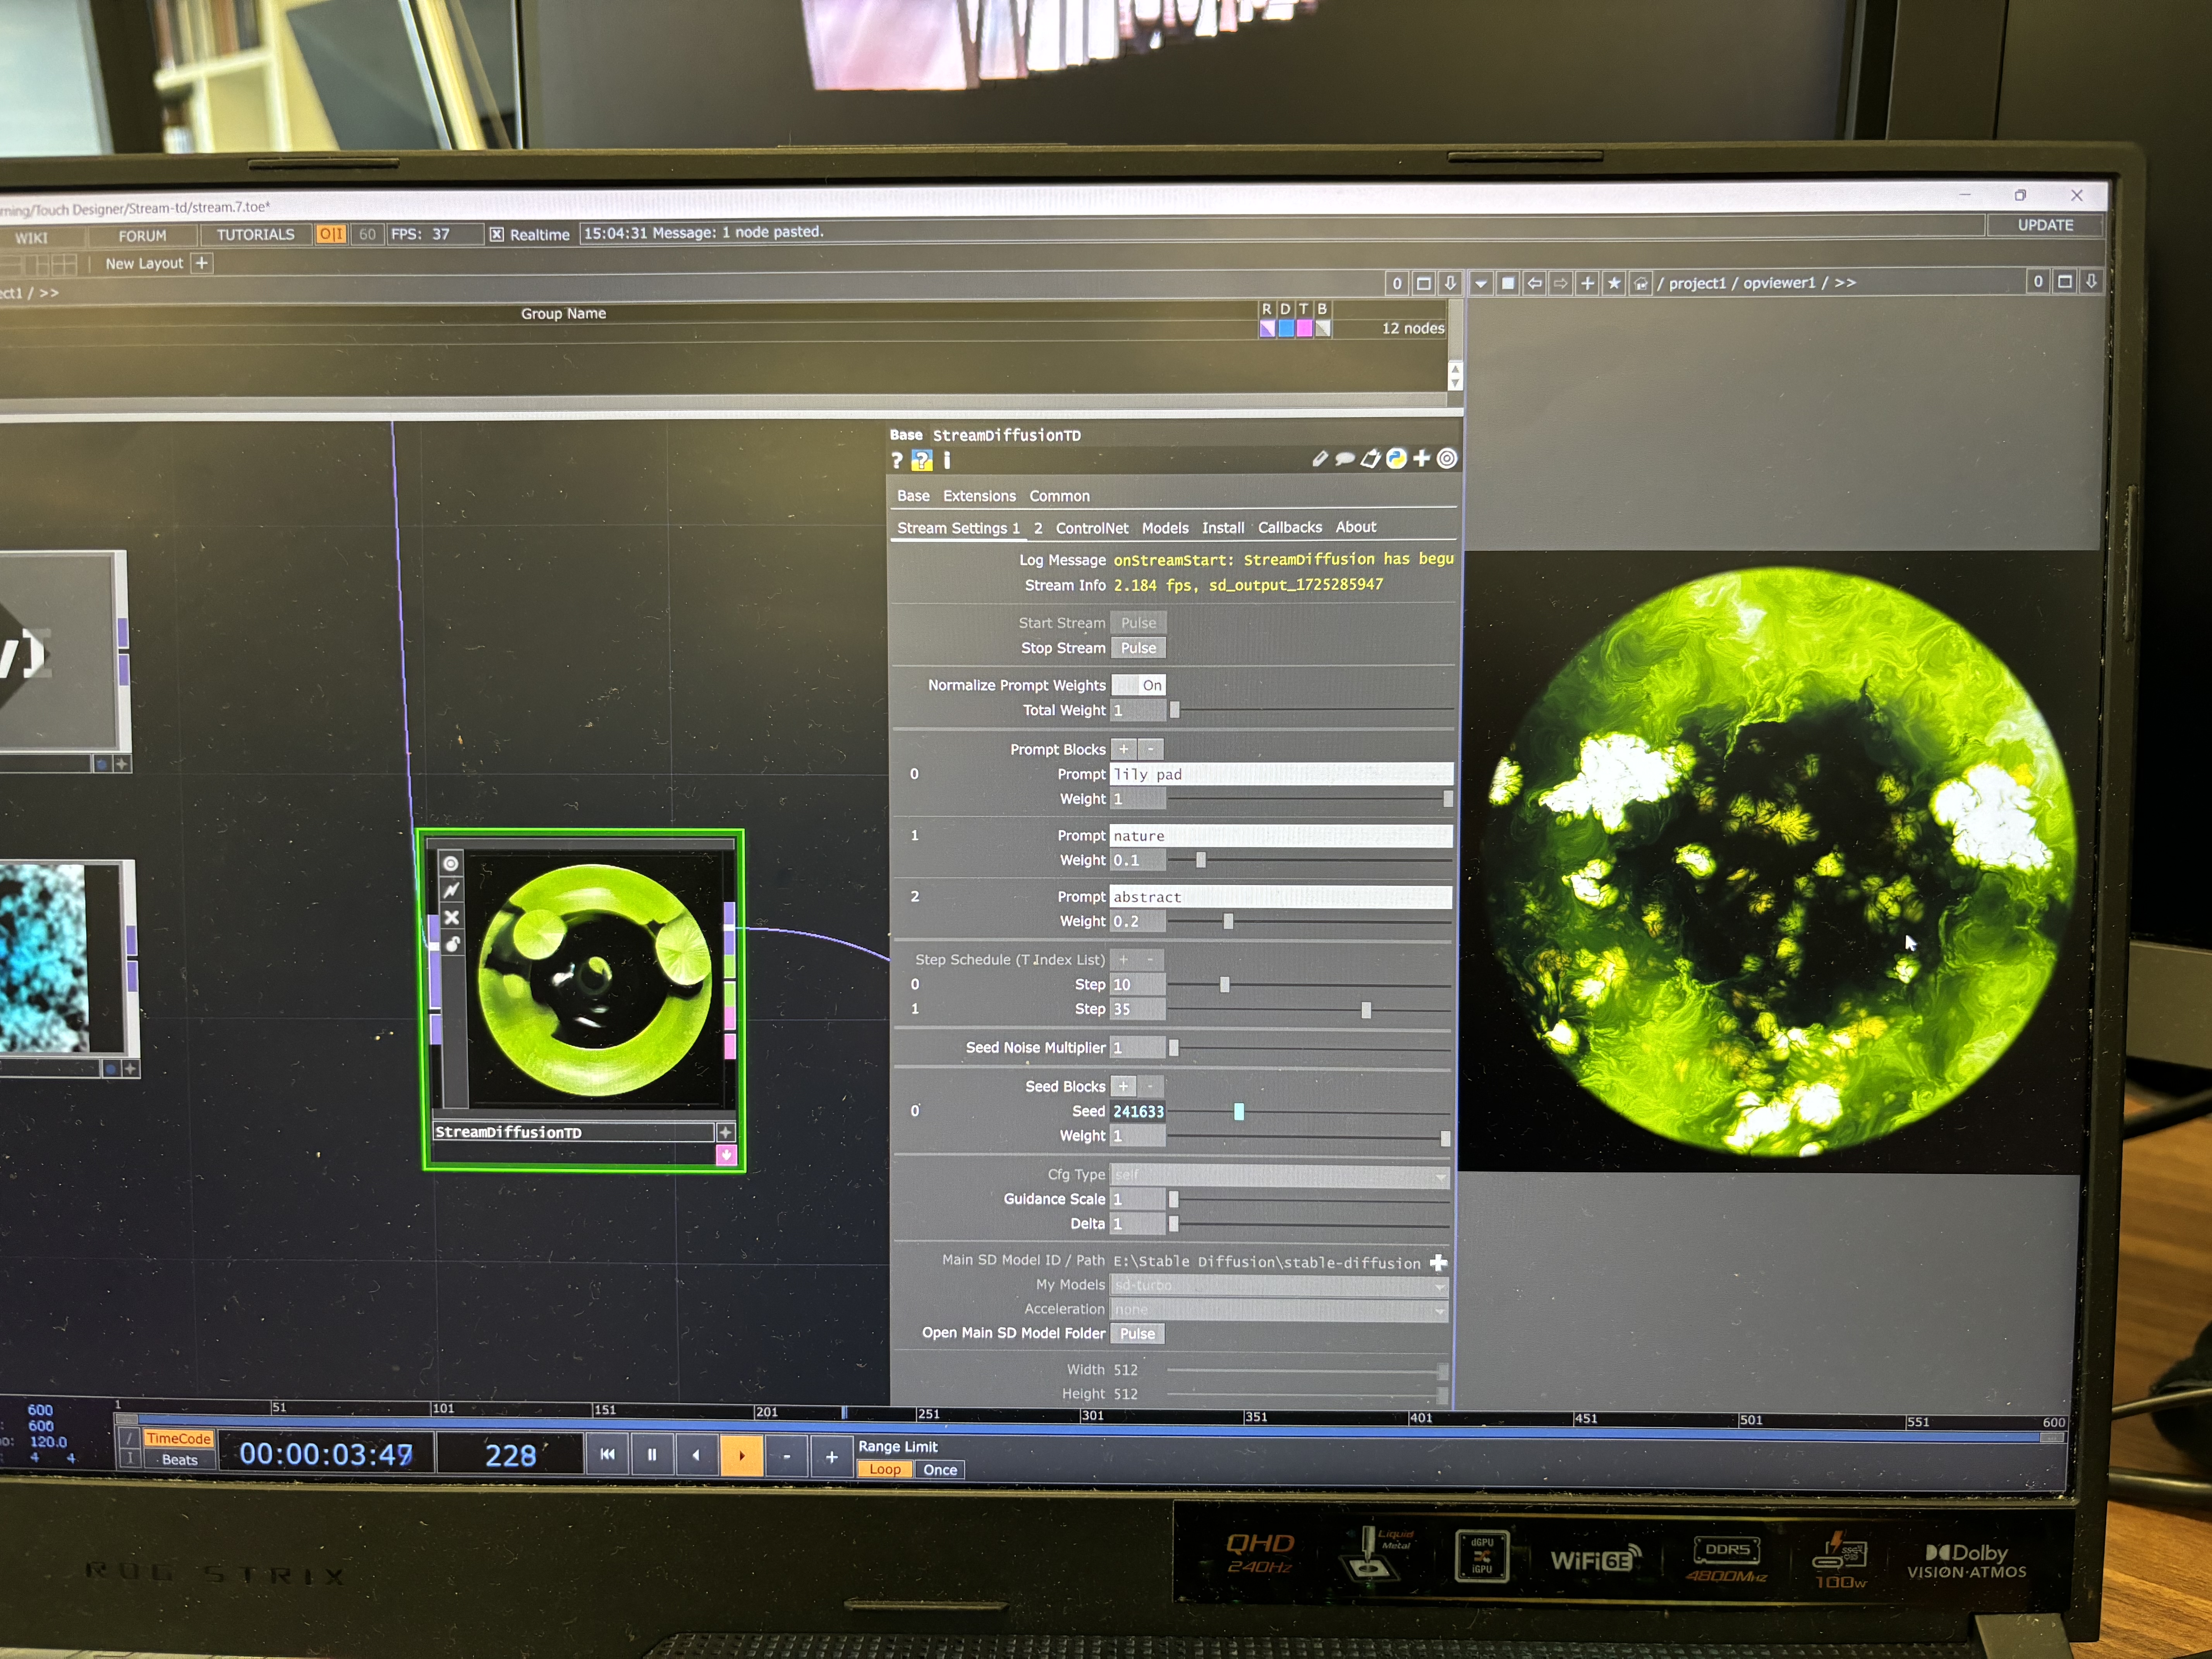This screenshot has height=1659, width=2212.
Task: Open the Callbacks parameter page
Action: (1289, 527)
